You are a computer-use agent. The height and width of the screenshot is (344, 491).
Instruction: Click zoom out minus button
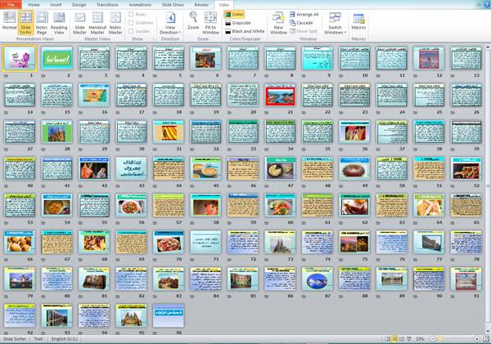(x=432, y=338)
